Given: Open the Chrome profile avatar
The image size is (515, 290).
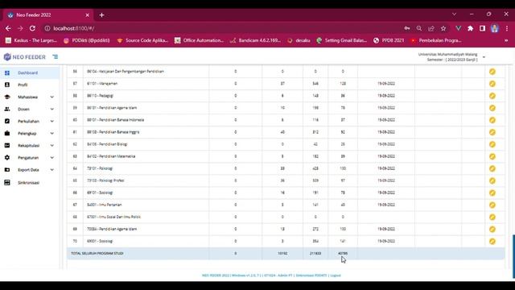Looking at the screenshot, I should coord(495,29).
